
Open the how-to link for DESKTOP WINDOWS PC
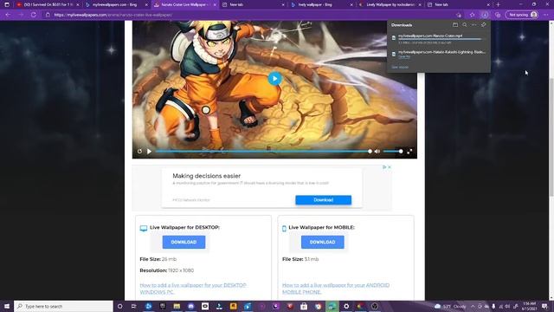pyautogui.click(x=193, y=289)
